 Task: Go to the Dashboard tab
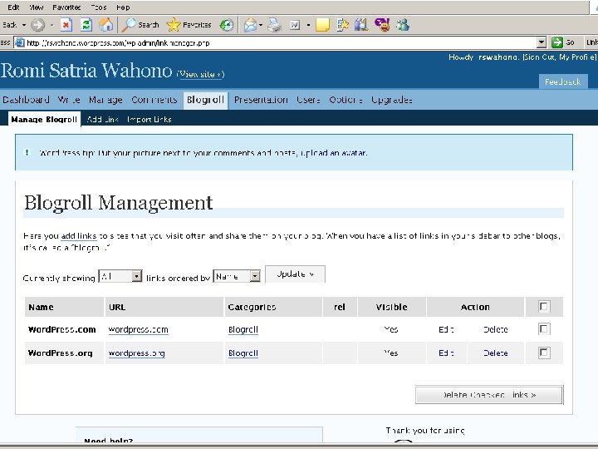[26, 100]
